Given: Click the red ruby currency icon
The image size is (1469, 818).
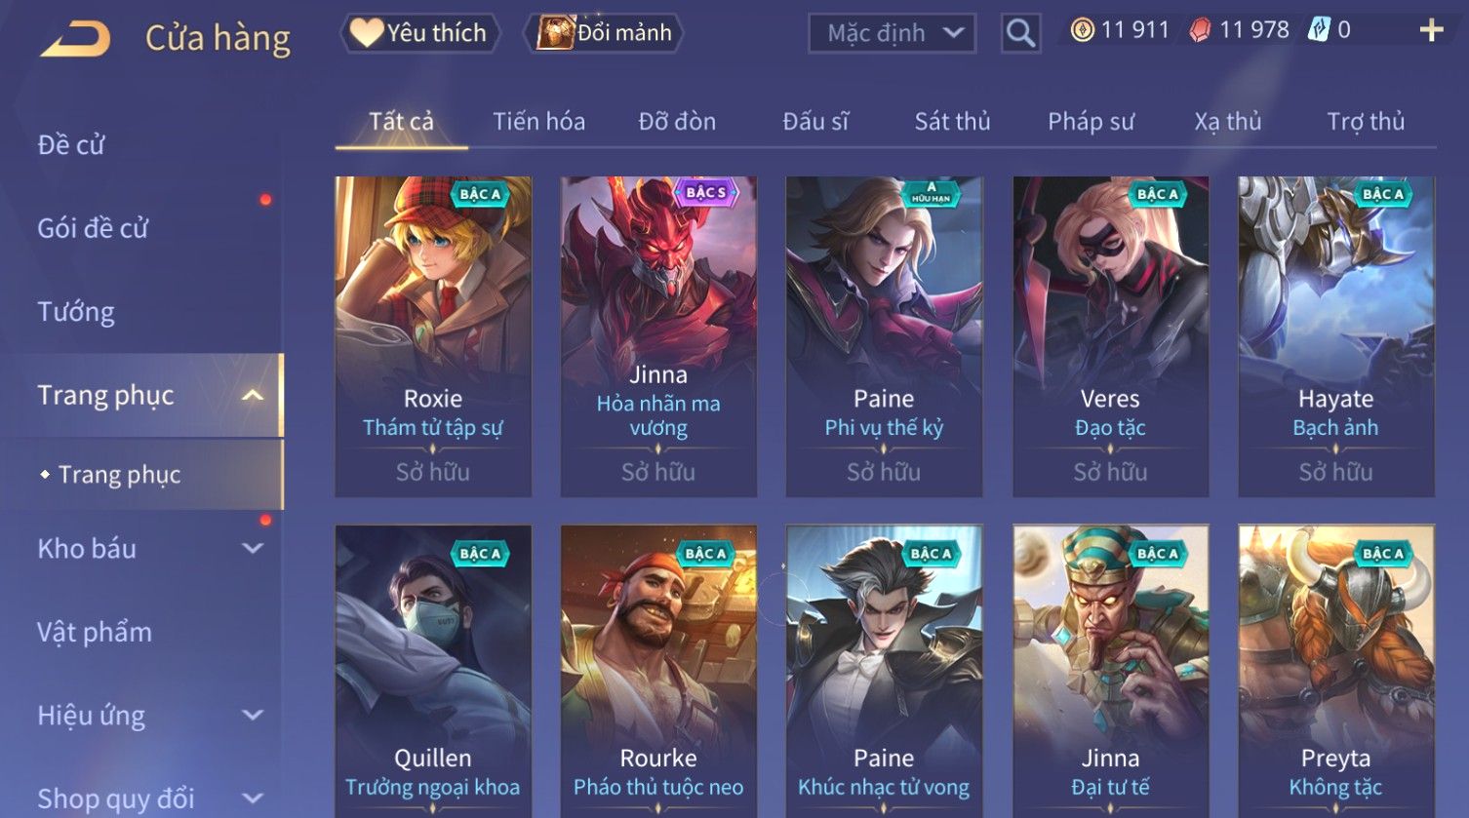Looking at the screenshot, I should 1201,30.
